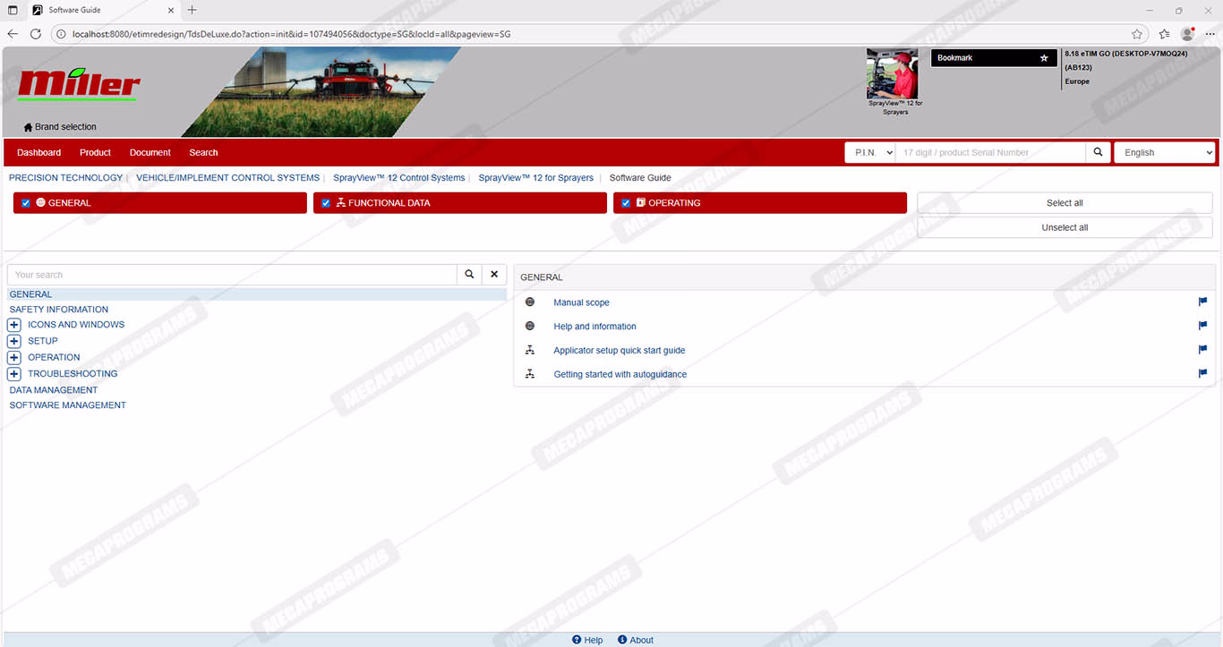Uncheck the GENERAL filter checkbox
The image size is (1223, 647).
tap(26, 203)
